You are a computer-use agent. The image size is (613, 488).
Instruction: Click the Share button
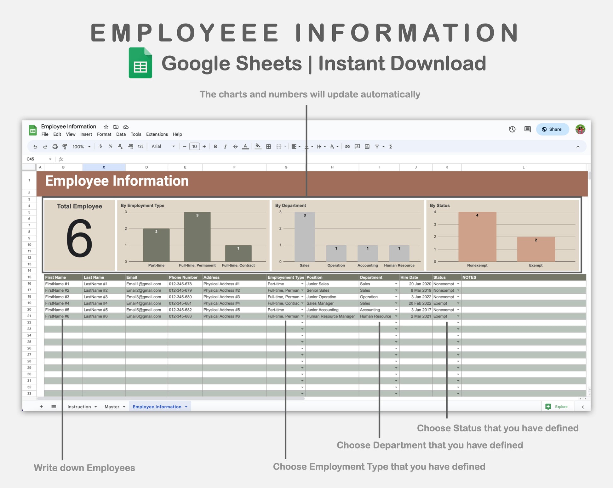(x=552, y=129)
